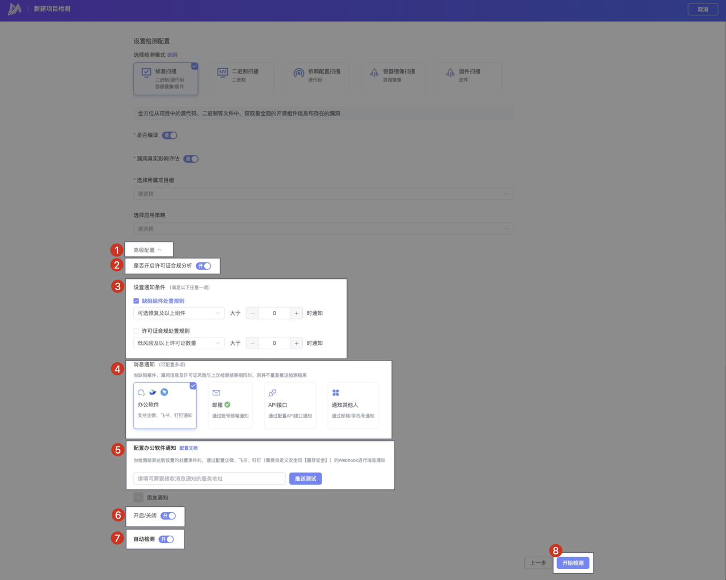Choose 邮箱 envelope notification icon
This screenshot has width=726, height=580.
point(216,392)
